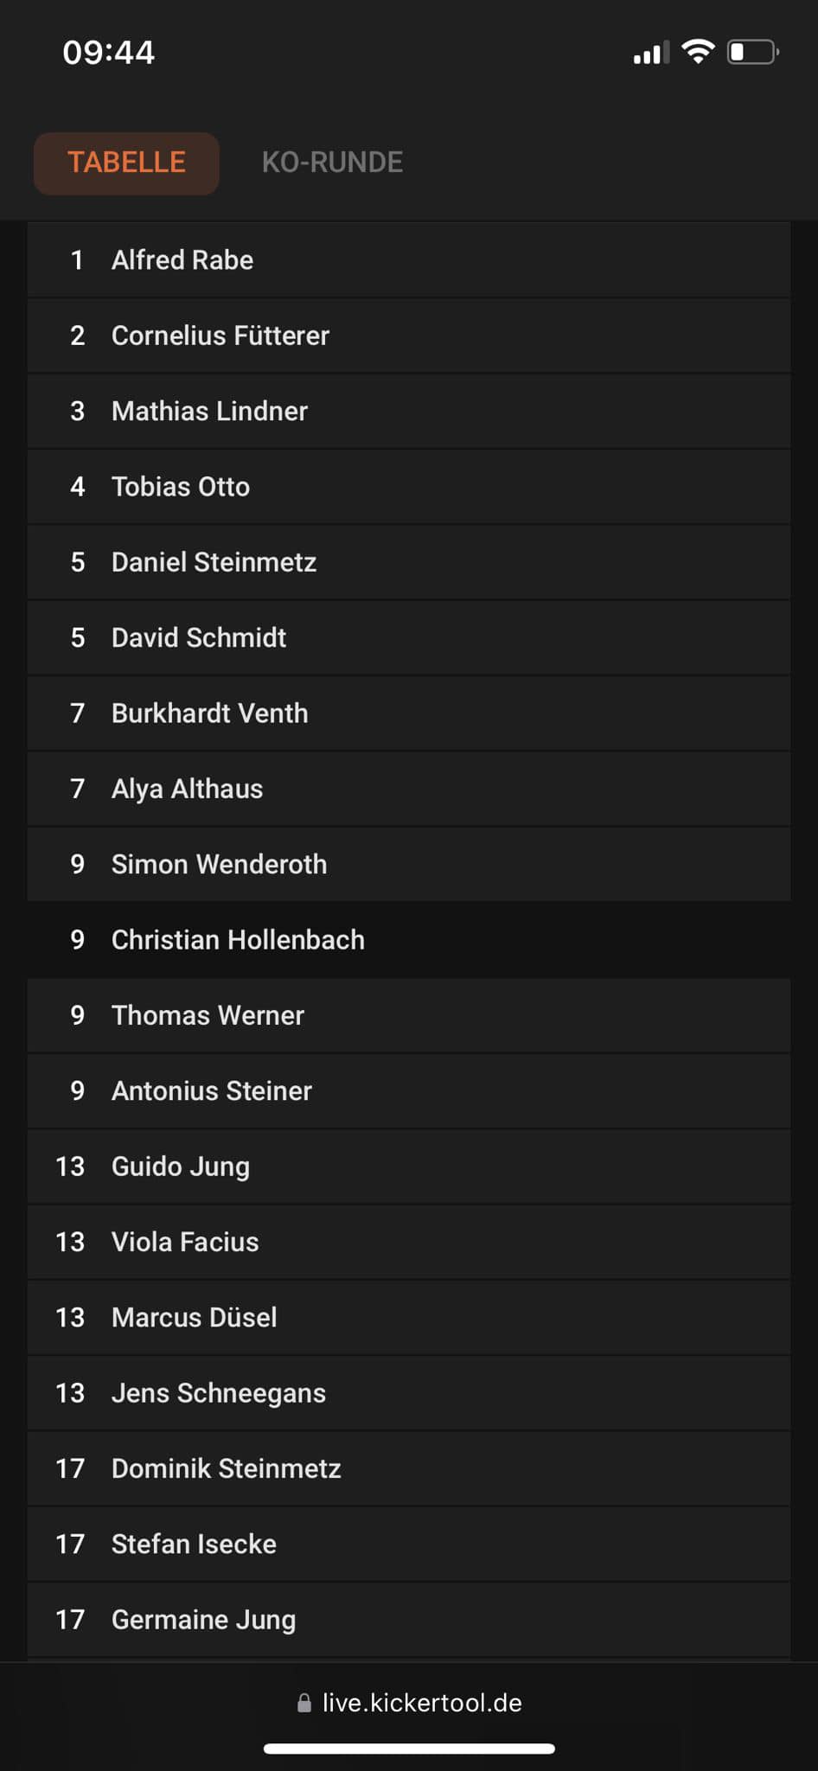Screen dimensions: 818x1771
Task: Tap the battery indicator icon
Action: pos(752,52)
